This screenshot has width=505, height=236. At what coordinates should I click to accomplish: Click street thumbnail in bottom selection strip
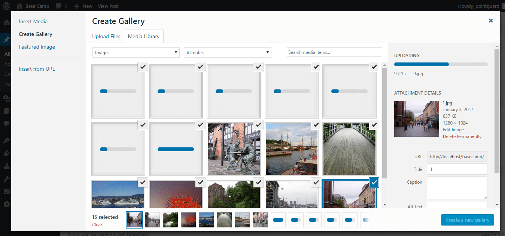pyautogui.click(x=134, y=220)
